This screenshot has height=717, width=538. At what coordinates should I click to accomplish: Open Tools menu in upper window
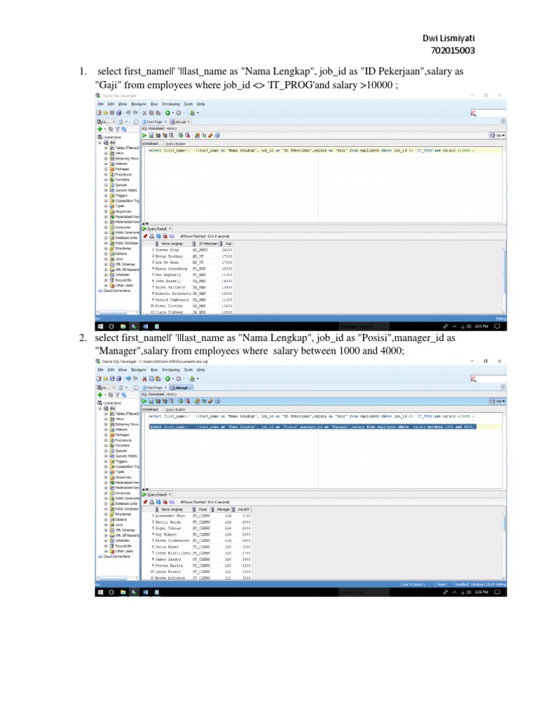point(188,103)
